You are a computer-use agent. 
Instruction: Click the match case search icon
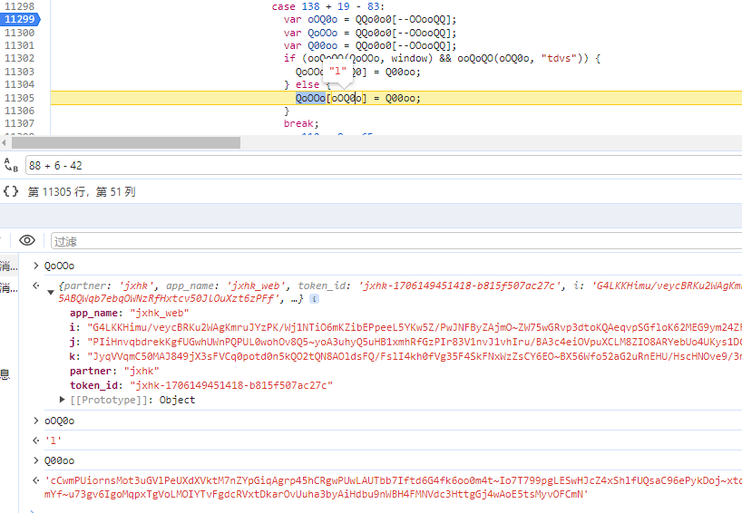click(11, 166)
